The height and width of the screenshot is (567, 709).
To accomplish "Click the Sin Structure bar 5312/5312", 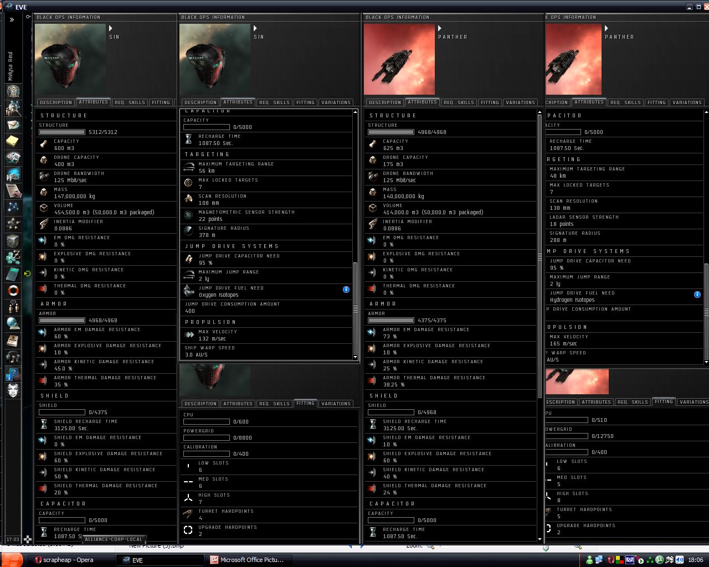I will pos(61,132).
